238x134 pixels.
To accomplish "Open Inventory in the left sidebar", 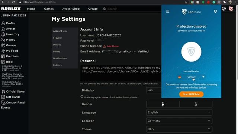I will pos(10,34).
